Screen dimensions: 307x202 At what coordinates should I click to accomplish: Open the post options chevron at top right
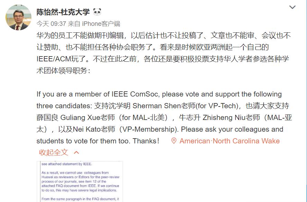point(292,7)
